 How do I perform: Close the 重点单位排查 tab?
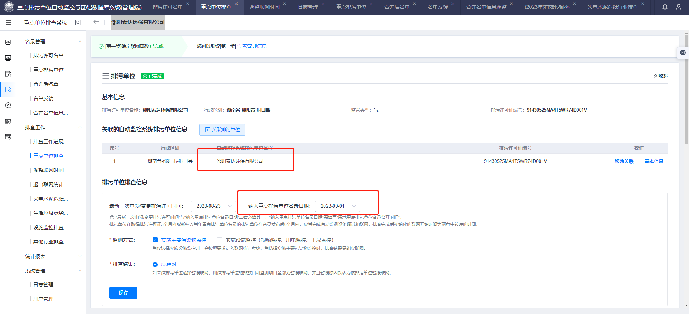pos(236,4)
